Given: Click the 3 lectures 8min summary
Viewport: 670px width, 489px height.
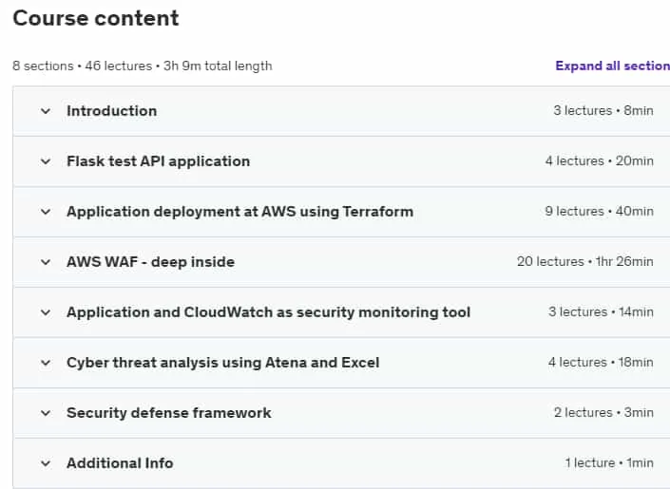Looking at the screenshot, I should pyautogui.click(x=603, y=110).
